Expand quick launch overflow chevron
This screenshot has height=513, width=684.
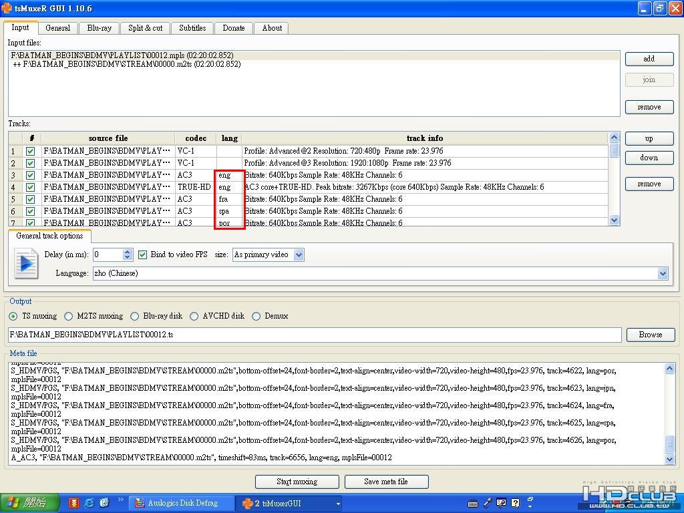120,500
